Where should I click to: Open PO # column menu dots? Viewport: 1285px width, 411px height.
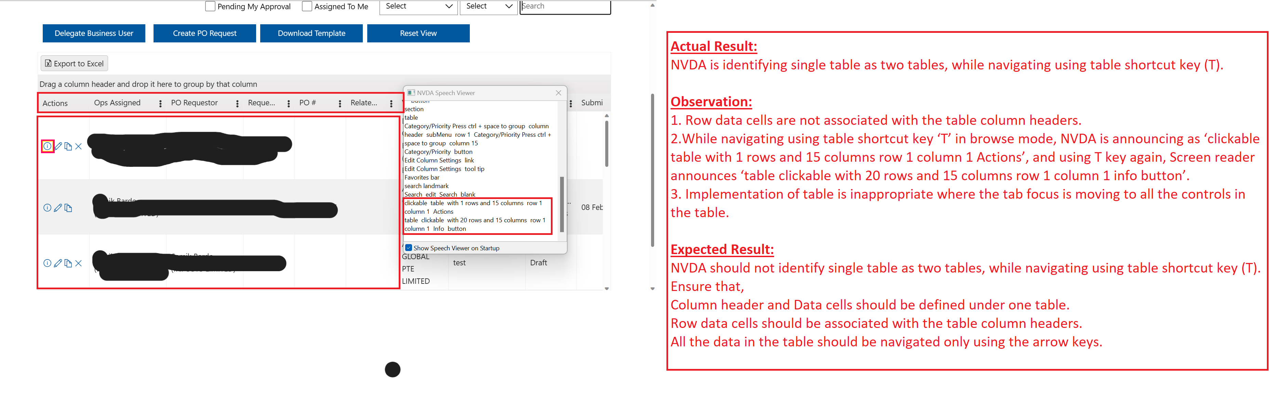tap(340, 103)
